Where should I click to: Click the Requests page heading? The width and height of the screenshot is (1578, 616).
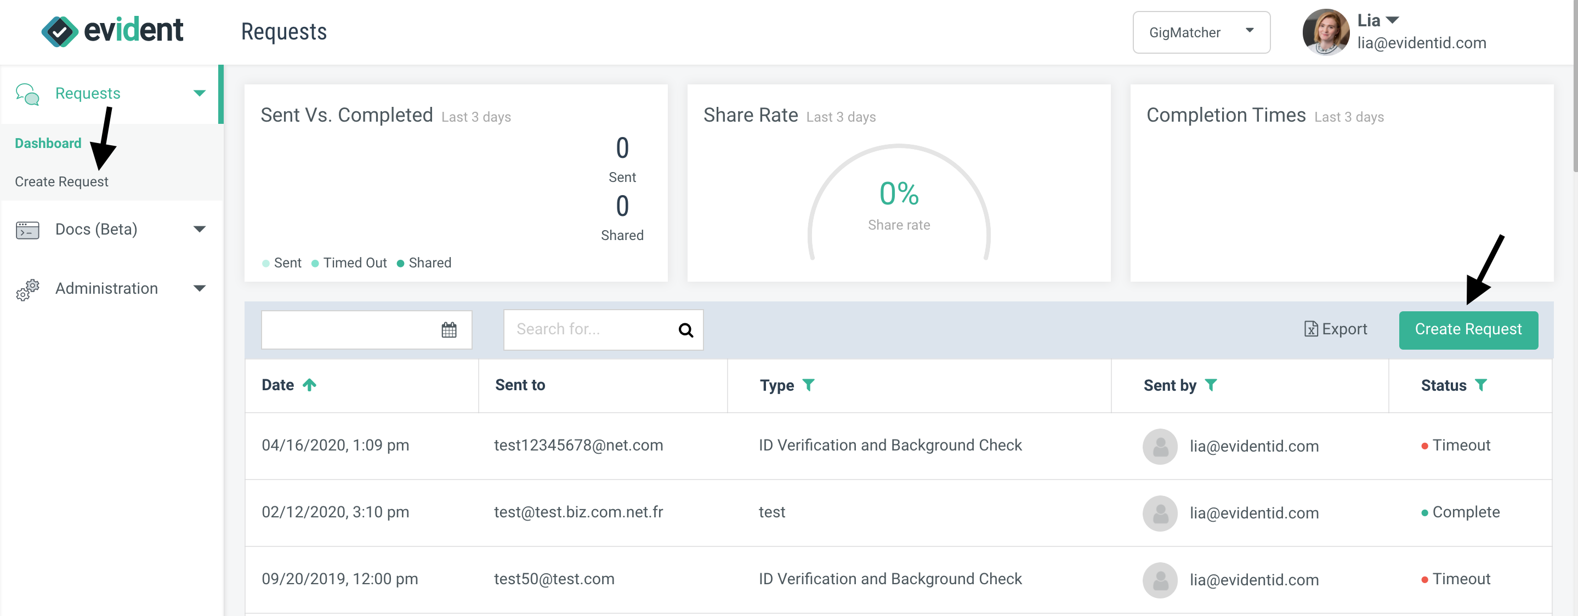pos(283,32)
